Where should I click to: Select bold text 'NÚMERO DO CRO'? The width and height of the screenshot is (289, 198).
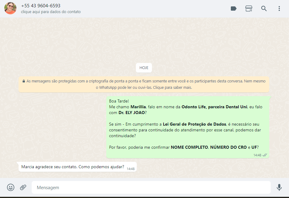(x=228, y=147)
